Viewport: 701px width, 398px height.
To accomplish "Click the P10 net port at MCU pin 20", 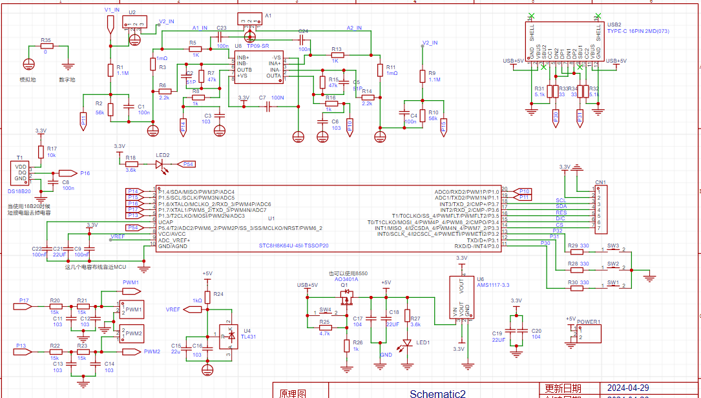I will [x=523, y=191].
